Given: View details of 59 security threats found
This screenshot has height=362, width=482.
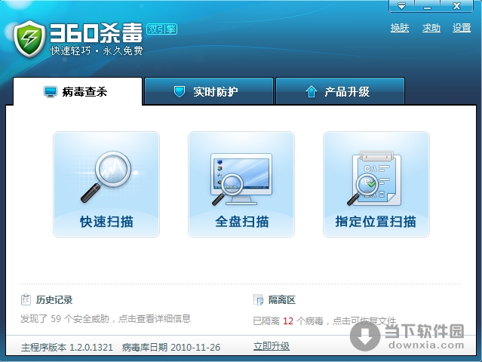Looking at the screenshot, I should click(x=106, y=319).
